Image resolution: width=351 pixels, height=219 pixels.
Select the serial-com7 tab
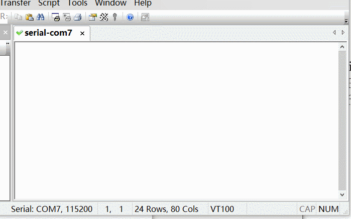[x=52, y=33]
